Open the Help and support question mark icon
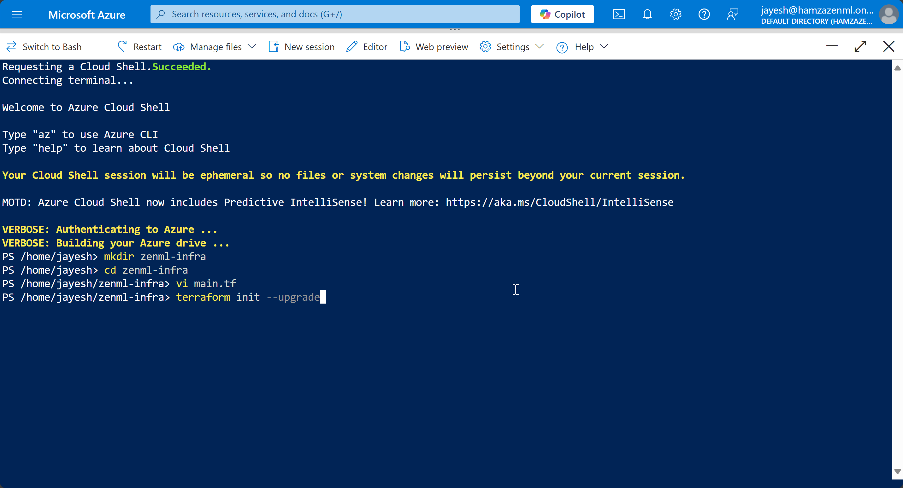 coord(704,14)
